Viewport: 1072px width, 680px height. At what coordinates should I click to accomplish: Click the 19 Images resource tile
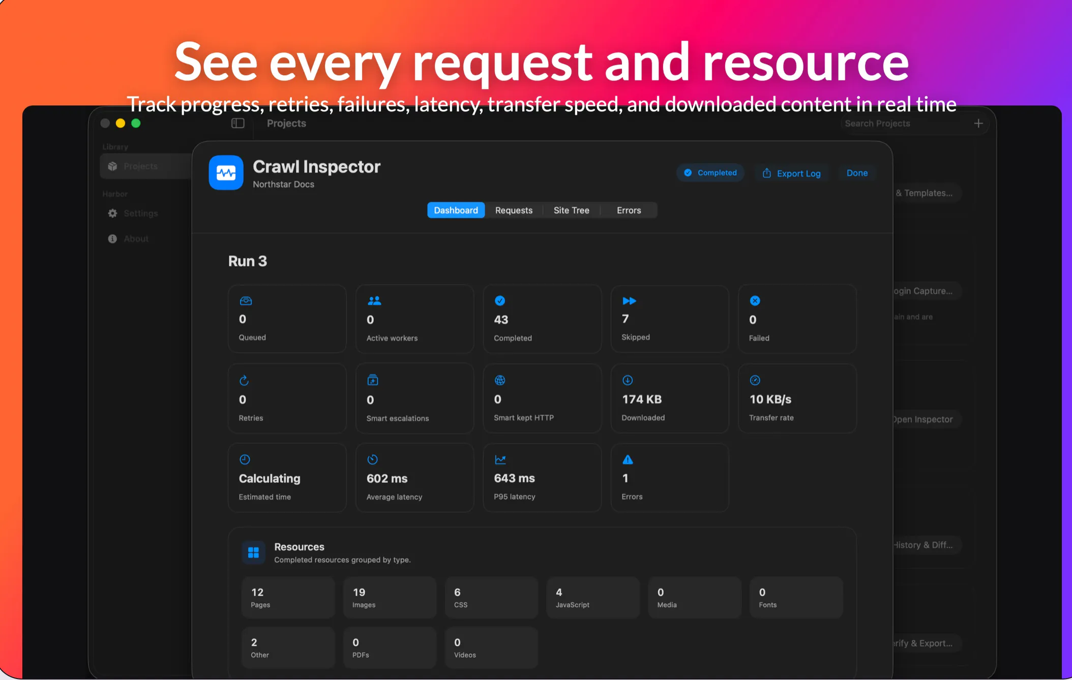click(390, 598)
